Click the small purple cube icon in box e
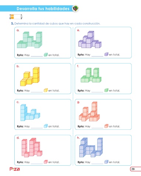Image resolution: width=141 pixels, height=176 pixels. coord(106,54)
